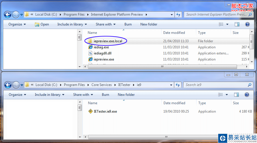Screen dimensions: 257x143
Task: Open Share with menu in ie9 window
Action: (83, 95)
